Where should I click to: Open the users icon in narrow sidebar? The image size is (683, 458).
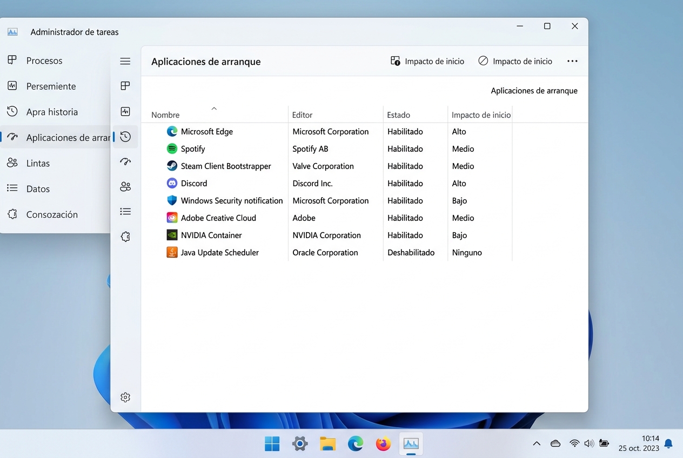tap(125, 187)
